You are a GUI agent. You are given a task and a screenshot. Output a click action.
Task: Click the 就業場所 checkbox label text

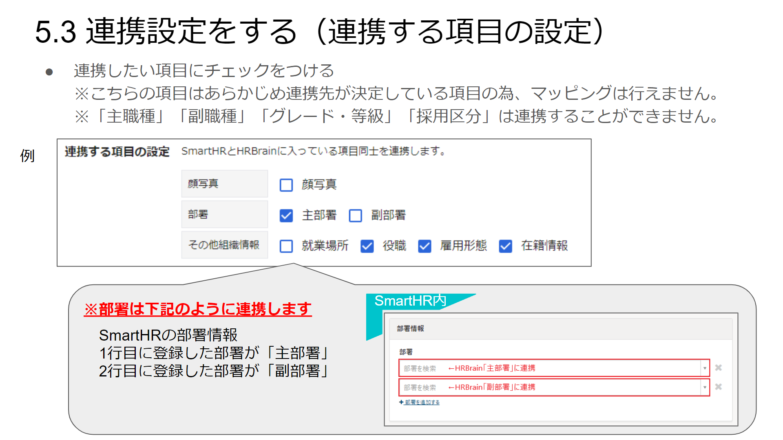click(325, 246)
